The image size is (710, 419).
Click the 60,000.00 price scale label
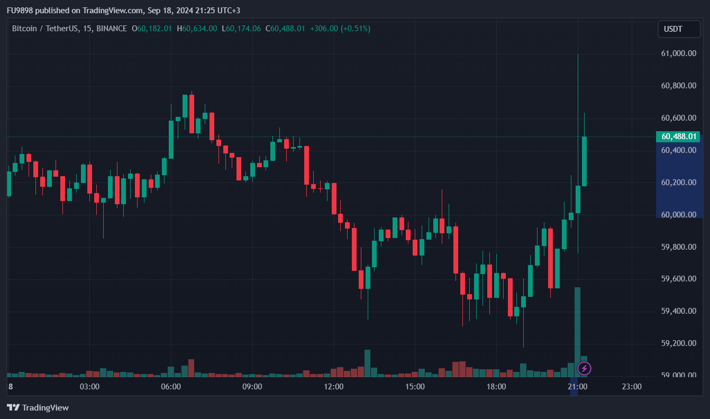pos(678,215)
